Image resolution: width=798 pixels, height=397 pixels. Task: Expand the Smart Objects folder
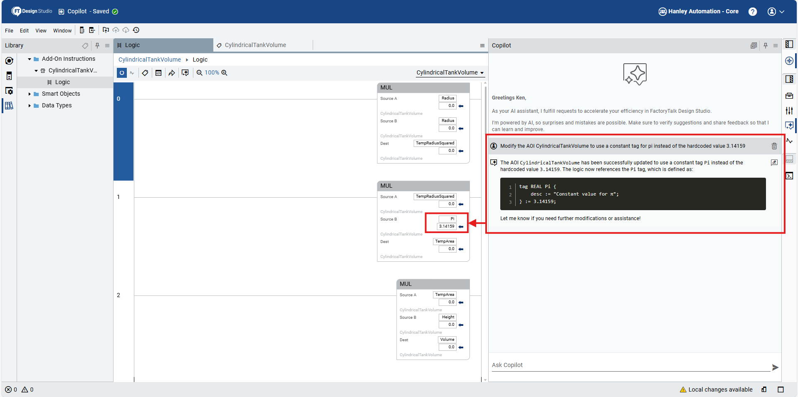point(30,94)
